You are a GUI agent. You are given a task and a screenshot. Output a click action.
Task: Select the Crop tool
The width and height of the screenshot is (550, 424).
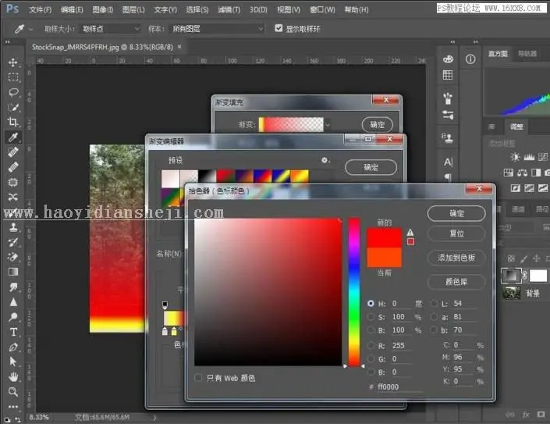point(13,122)
